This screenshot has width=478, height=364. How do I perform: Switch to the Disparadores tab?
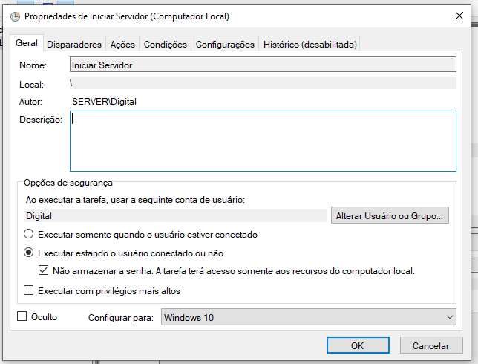[74, 45]
